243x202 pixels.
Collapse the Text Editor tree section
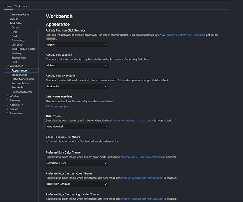tap(8, 23)
